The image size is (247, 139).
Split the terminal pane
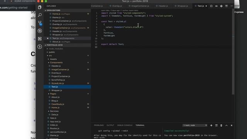click(216, 125)
